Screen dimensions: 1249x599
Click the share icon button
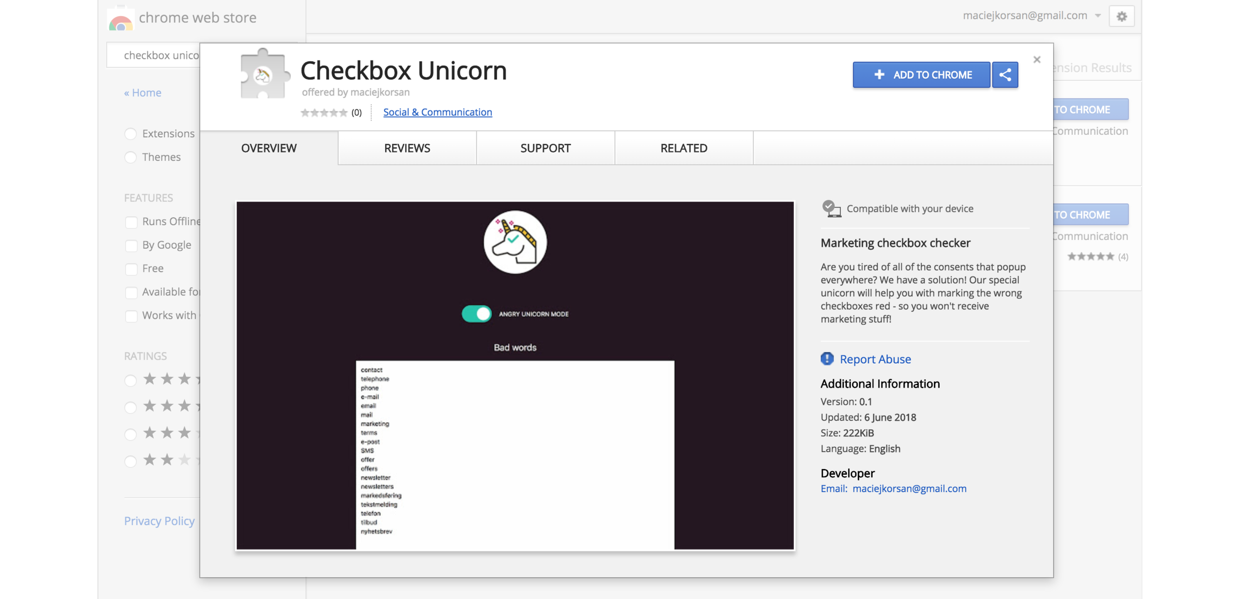(1005, 75)
